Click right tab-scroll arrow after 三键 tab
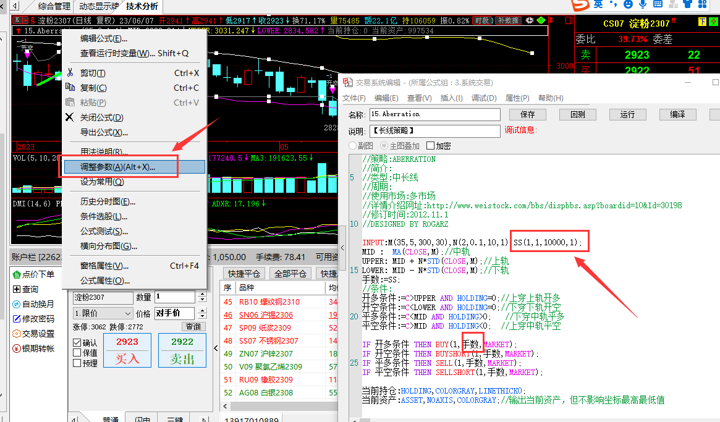This screenshot has height=422, width=720. pyautogui.click(x=205, y=419)
